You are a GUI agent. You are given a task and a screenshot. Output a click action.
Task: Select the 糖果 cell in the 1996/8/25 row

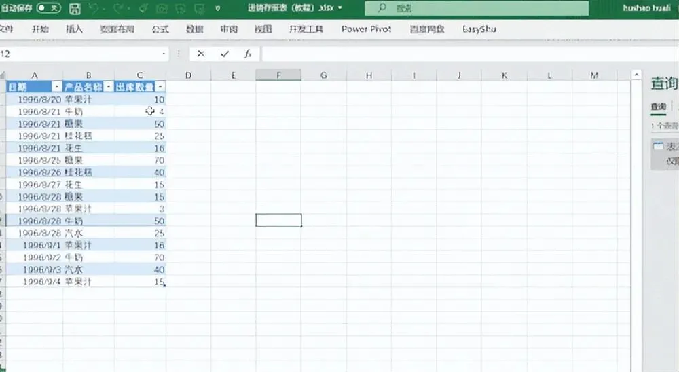(89, 160)
